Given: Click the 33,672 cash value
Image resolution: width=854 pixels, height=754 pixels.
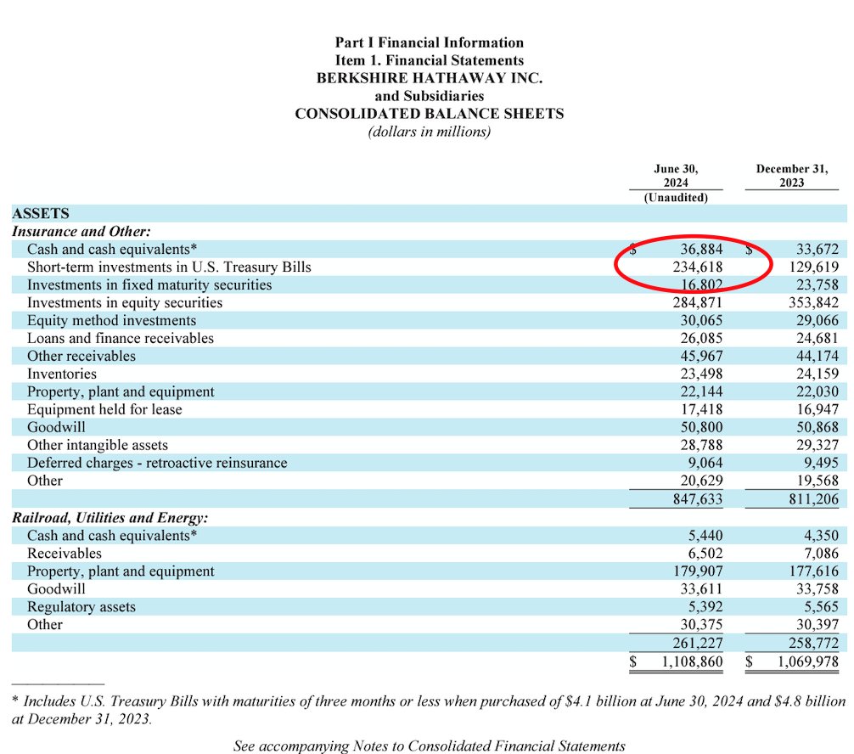Looking at the screenshot, I should [x=817, y=250].
